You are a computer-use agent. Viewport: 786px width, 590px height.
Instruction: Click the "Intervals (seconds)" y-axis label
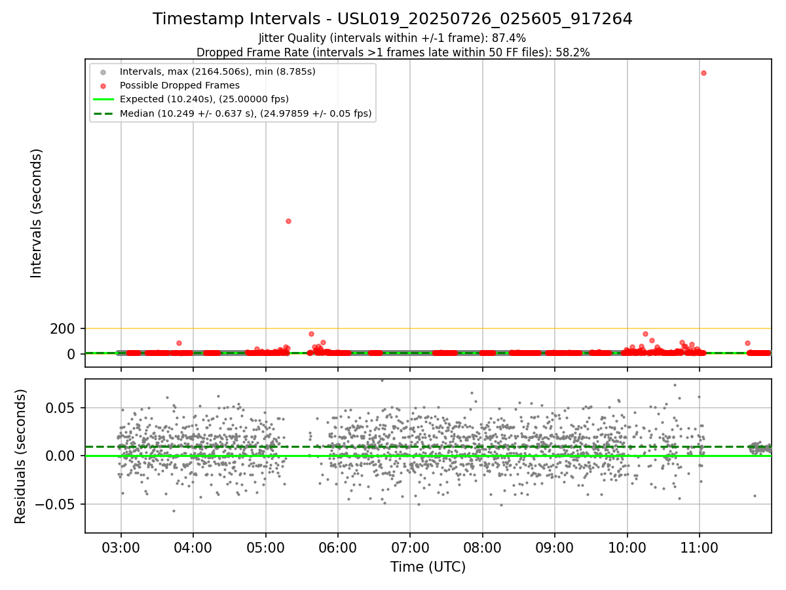click(x=37, y=213)
